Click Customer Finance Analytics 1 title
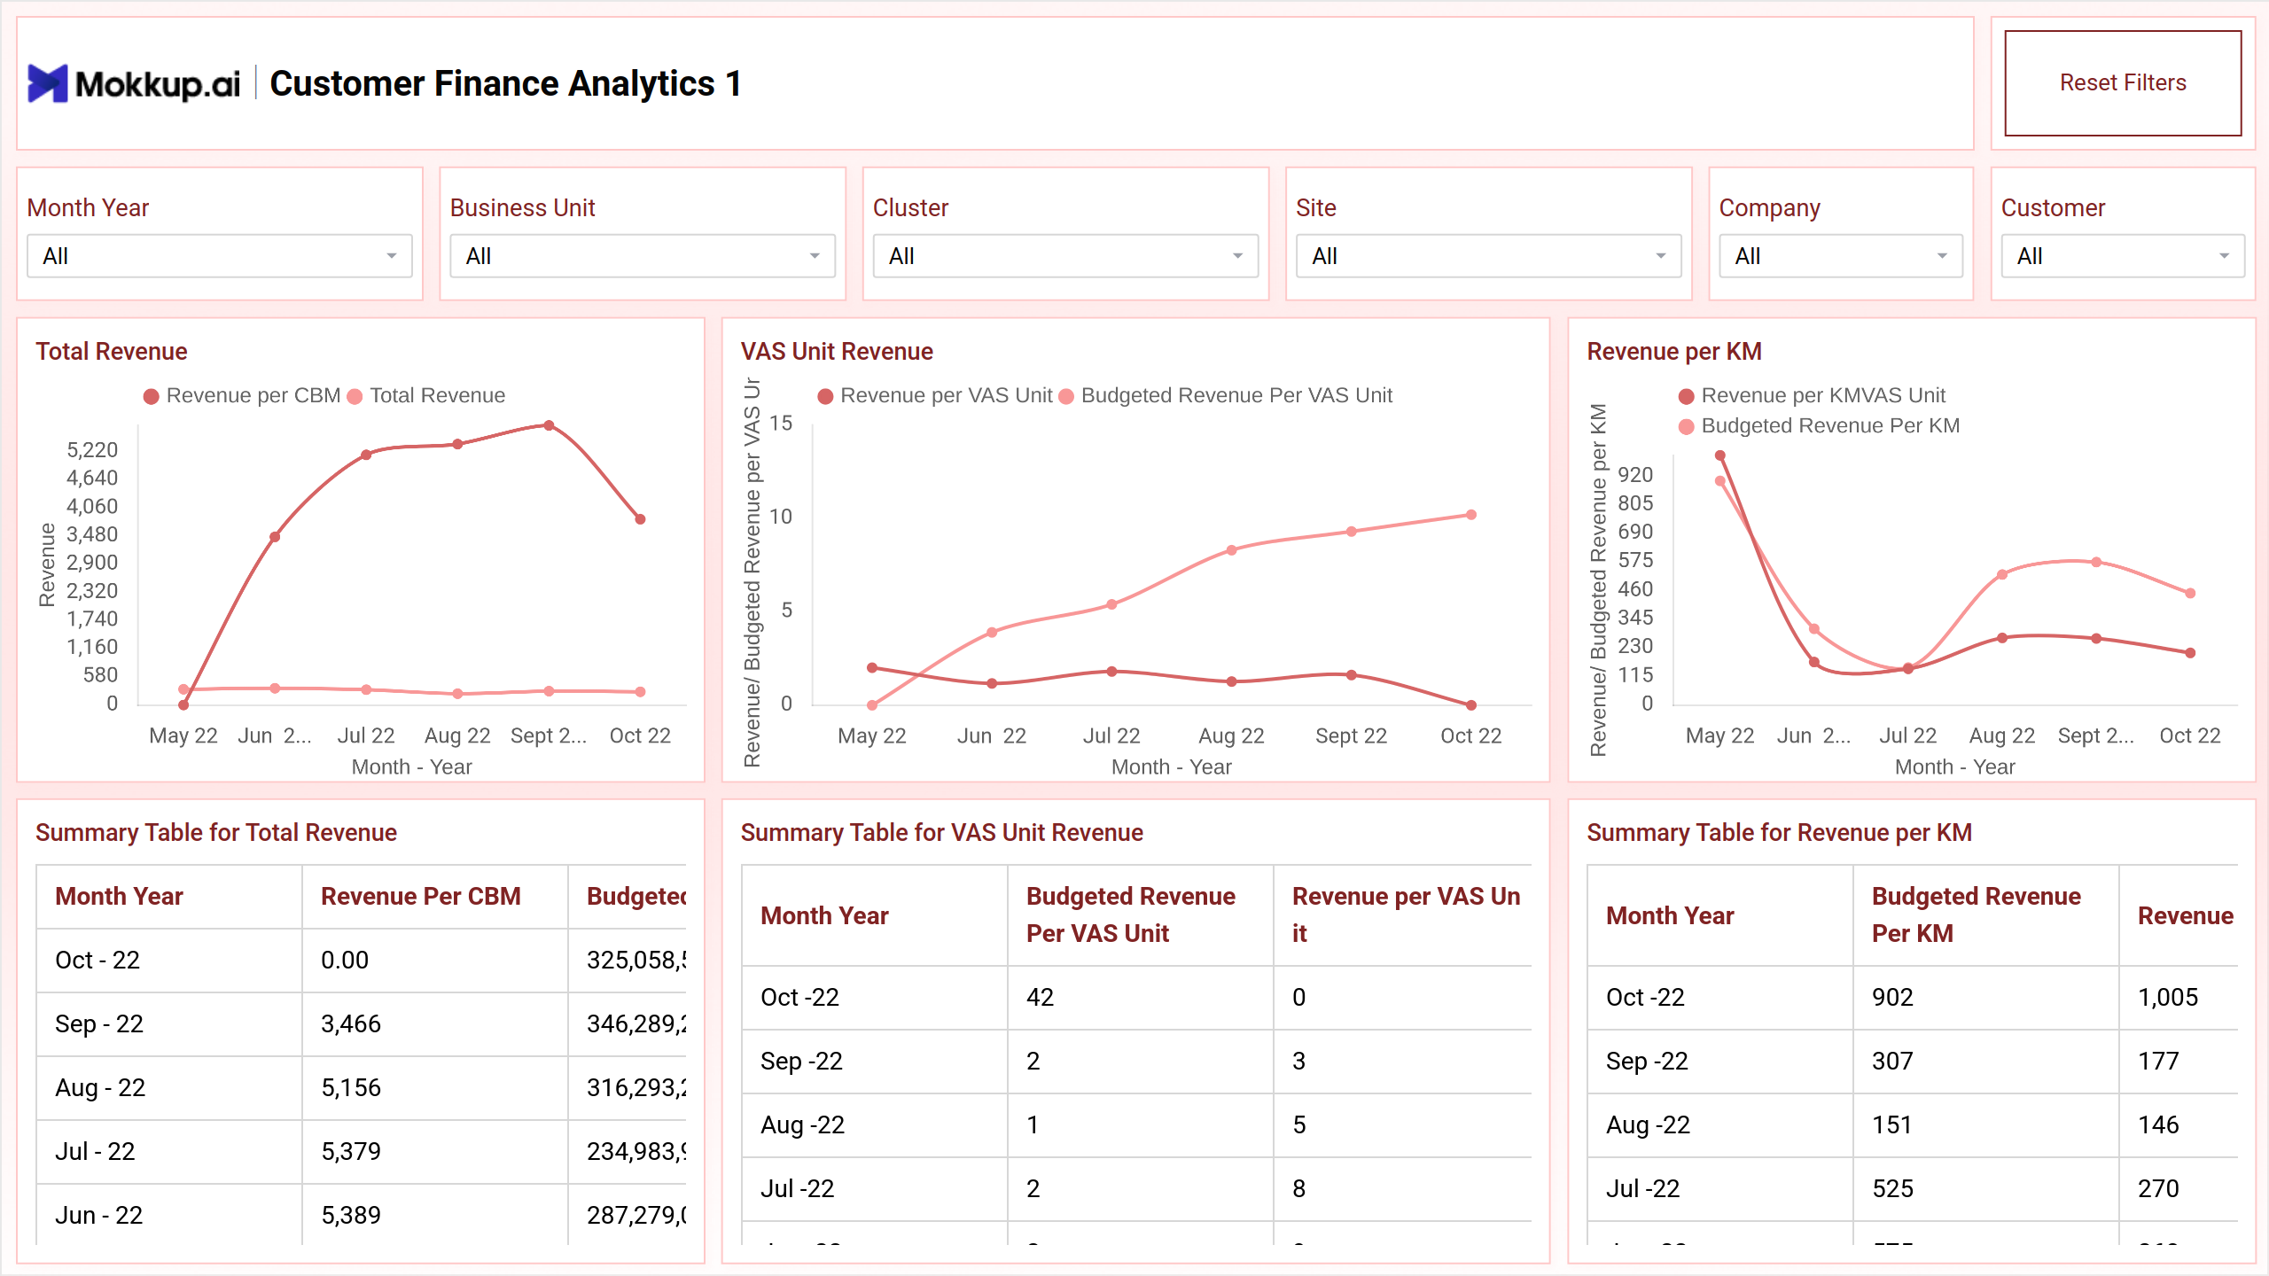 [x=505, y=83]
